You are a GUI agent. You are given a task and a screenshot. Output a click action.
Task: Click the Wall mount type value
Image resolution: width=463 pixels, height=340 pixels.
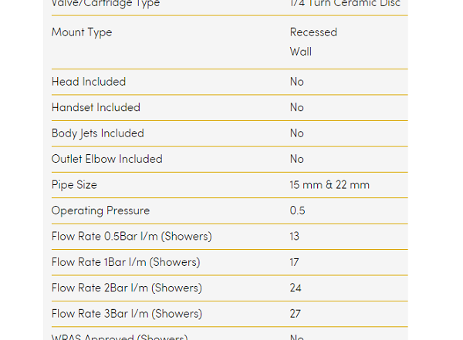[x=301, y=52]
